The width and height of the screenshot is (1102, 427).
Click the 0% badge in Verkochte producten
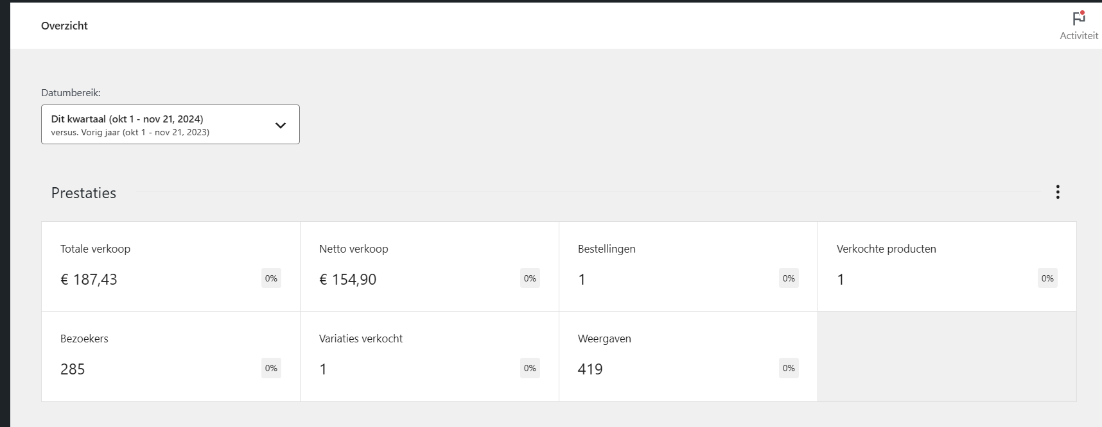click(1047, 278)
